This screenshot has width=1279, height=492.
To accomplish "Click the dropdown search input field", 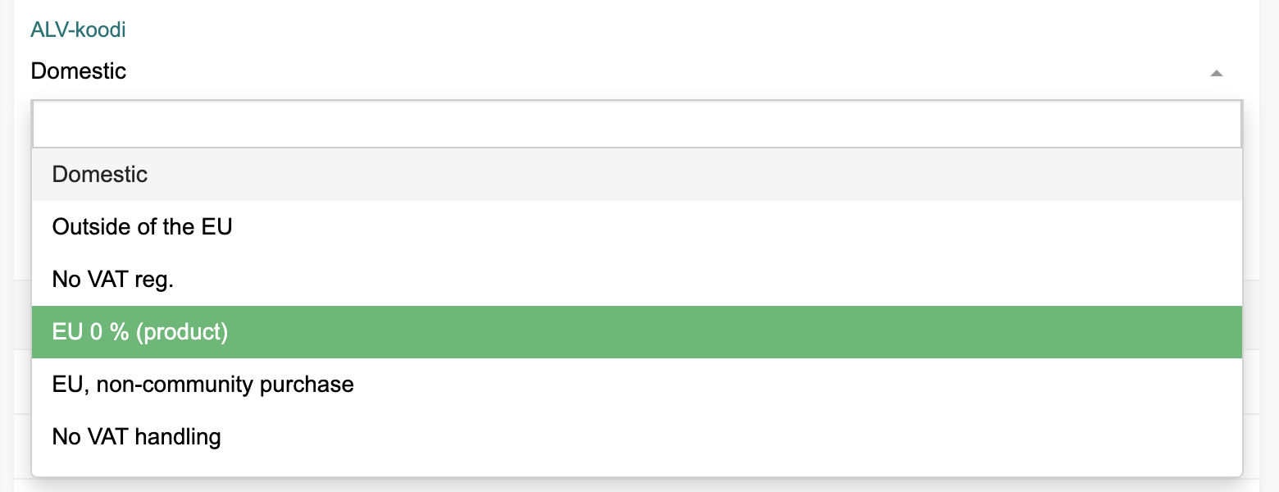I will coord(636,125).
